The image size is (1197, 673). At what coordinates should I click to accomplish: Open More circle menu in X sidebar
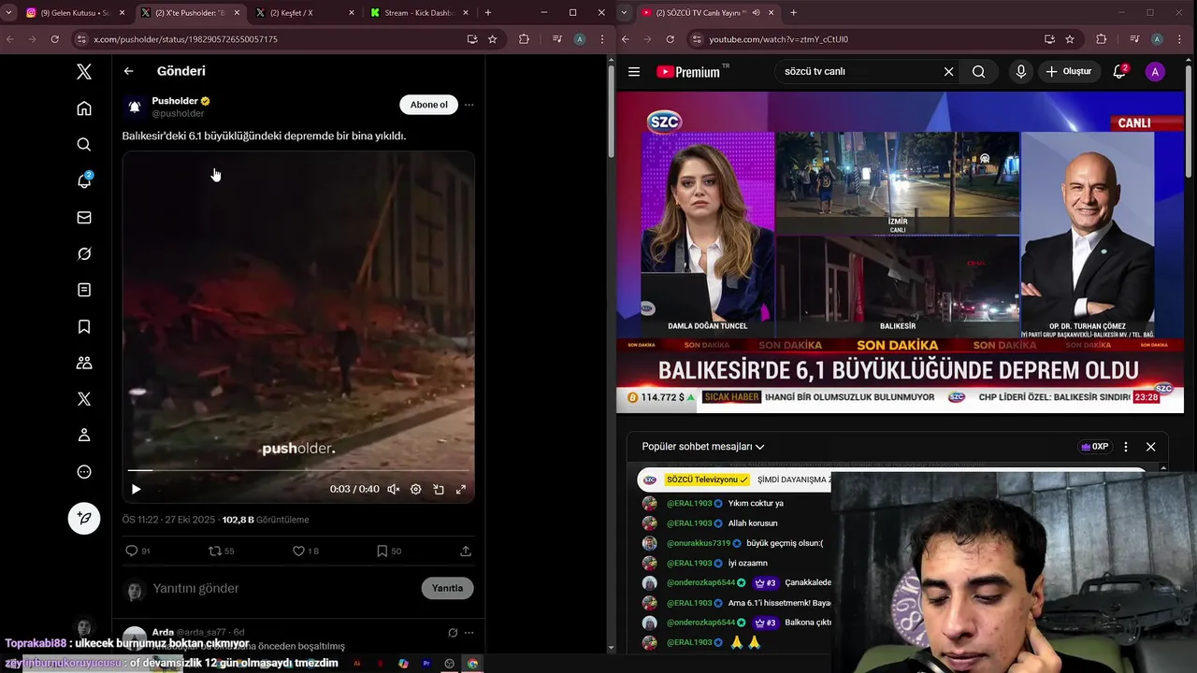(84, 472)
